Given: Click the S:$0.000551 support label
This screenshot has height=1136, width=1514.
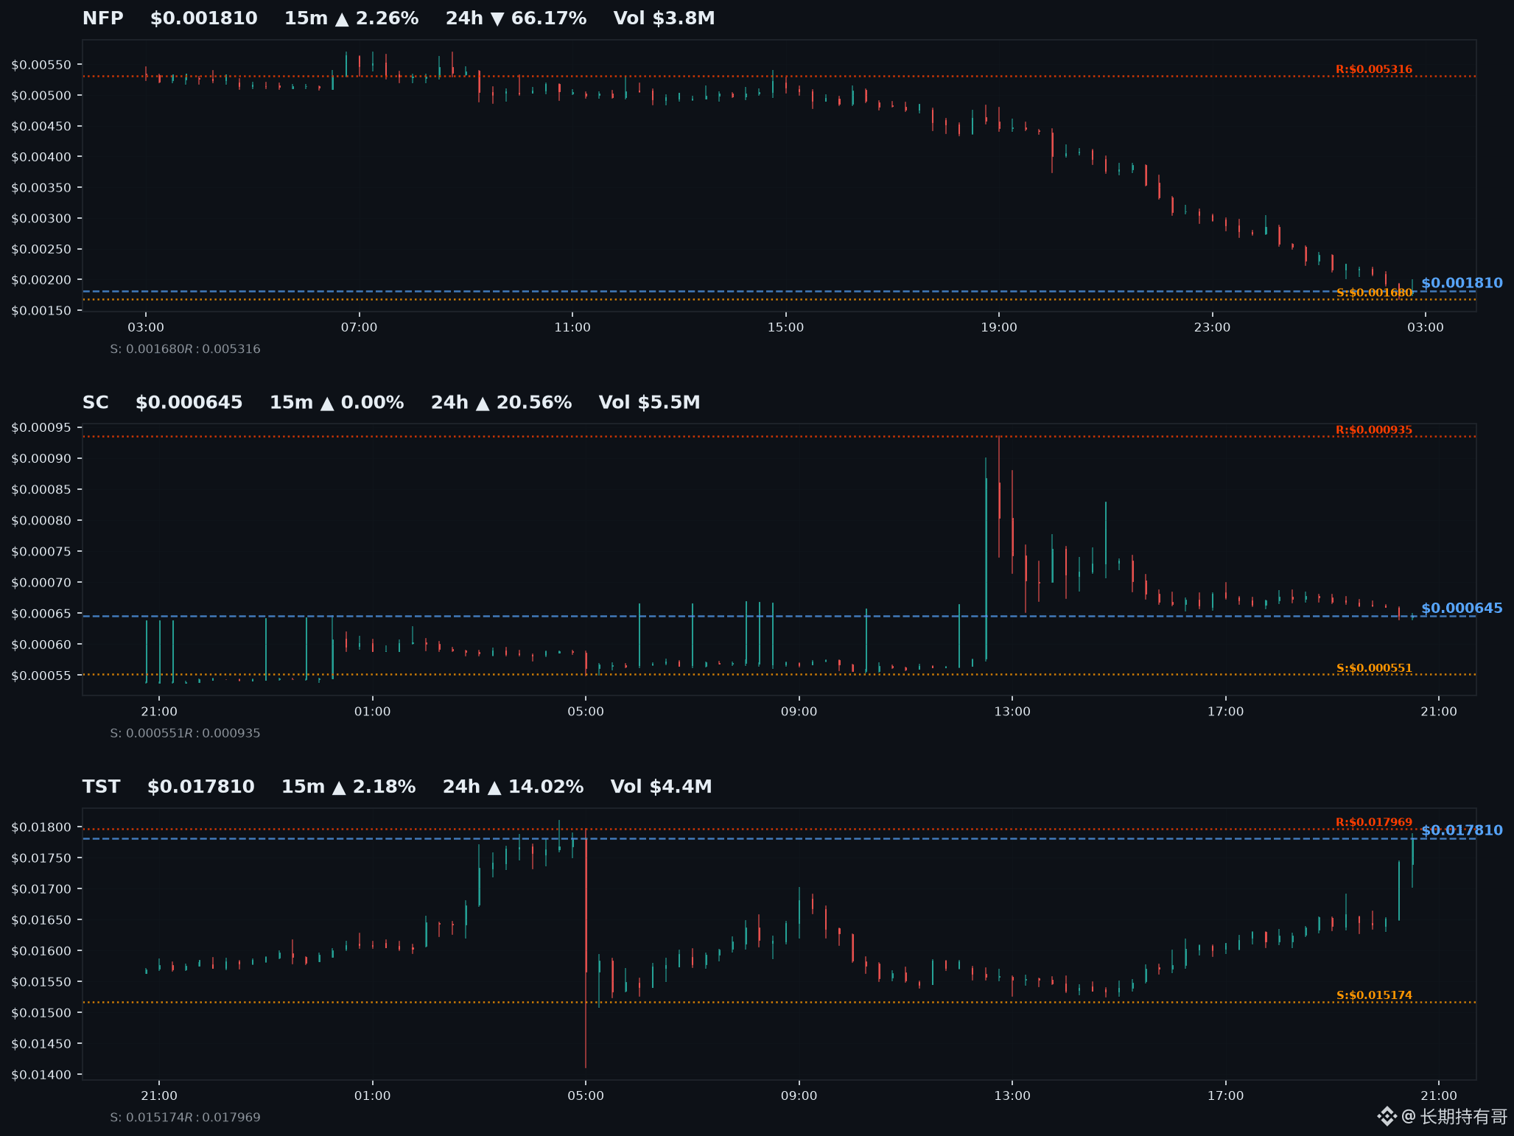Looking at the screenshot, I should [x=1374, y=668].
